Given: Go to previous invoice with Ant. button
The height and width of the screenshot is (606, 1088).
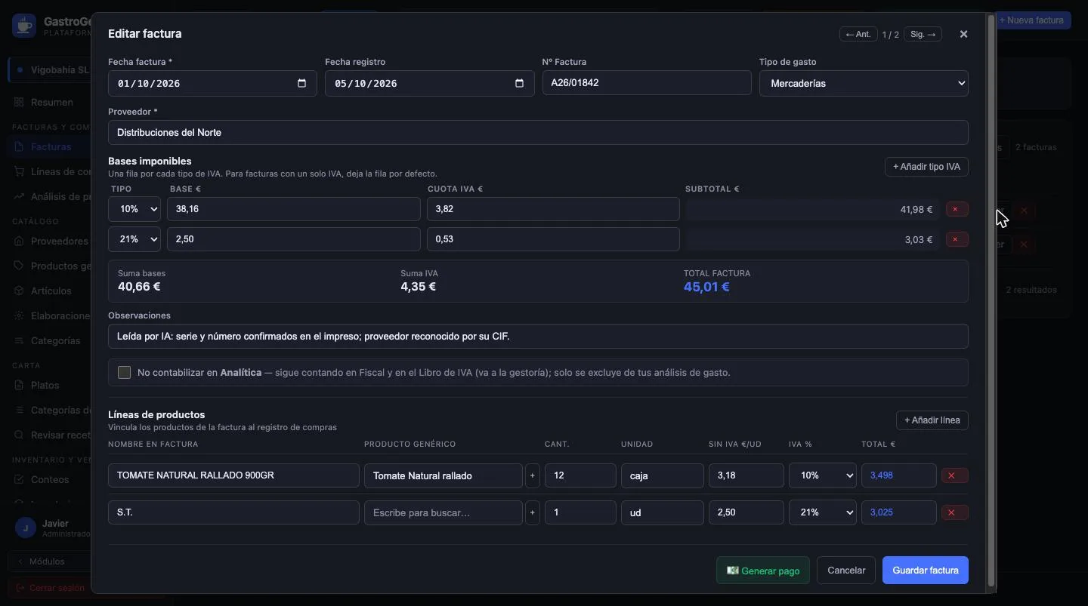Looking at the screenshot, I should tap(858, 34).
